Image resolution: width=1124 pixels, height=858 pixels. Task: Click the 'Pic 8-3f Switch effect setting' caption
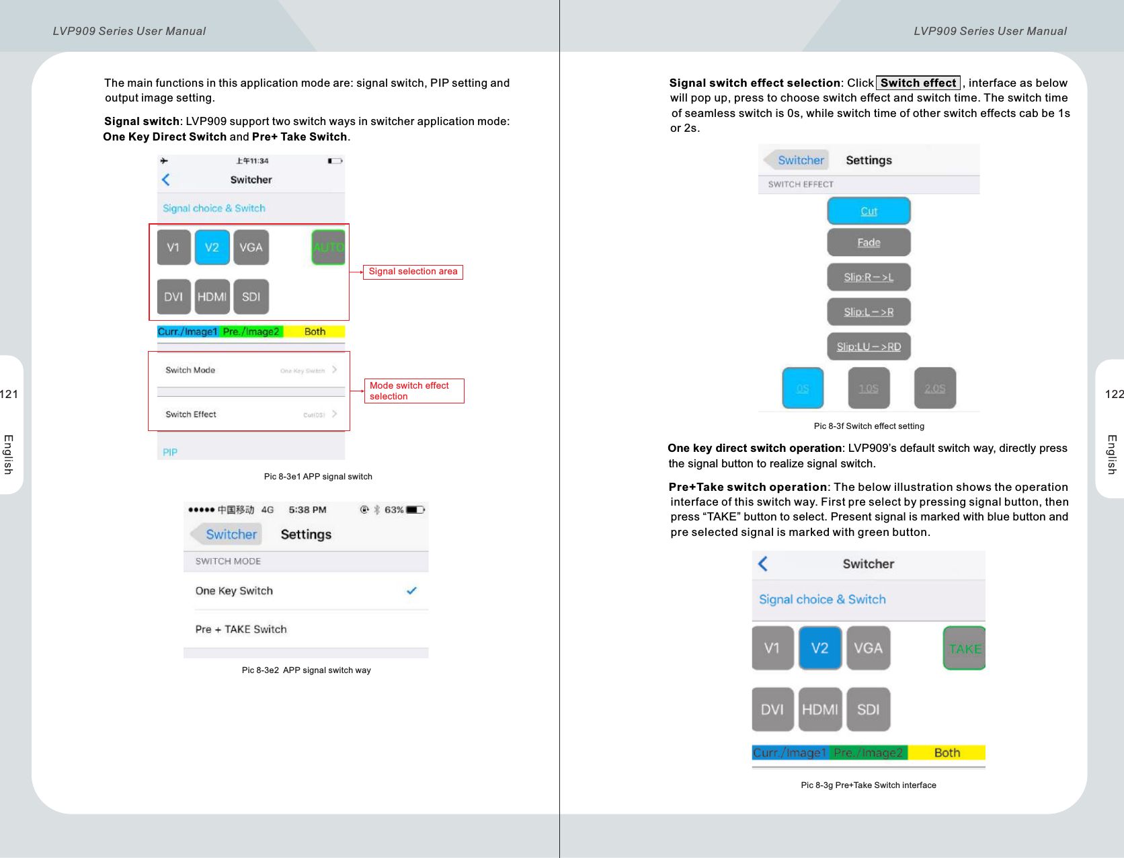(x=869, y=426)
